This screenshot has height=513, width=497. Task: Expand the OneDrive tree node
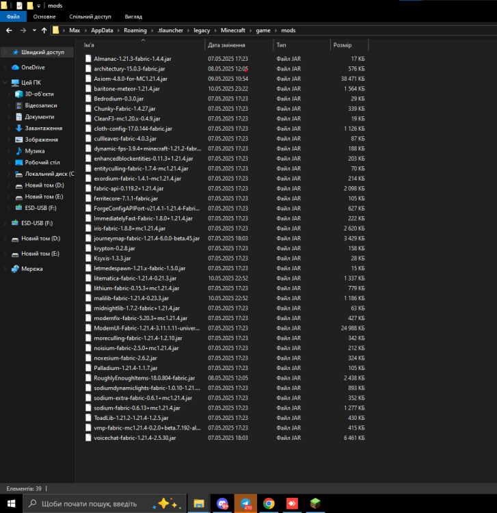click(x=5, y=68)
